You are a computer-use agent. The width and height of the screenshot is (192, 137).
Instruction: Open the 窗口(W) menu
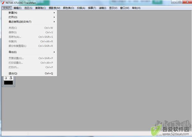[x=125, y=8]
